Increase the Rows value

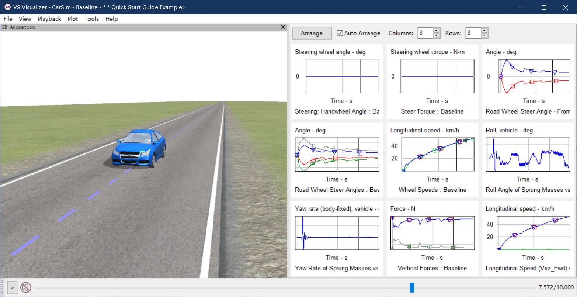(x=484, y=31)
